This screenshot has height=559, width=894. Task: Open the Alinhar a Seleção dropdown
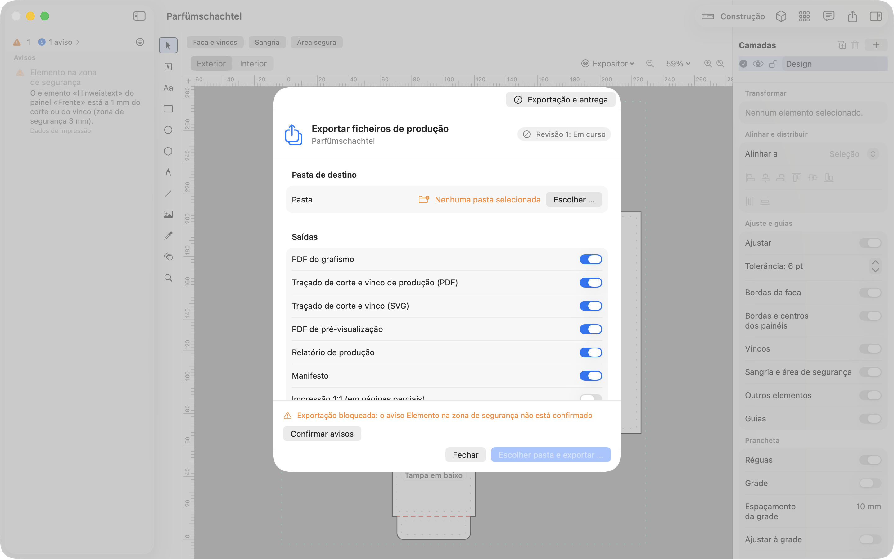point(854,154)
